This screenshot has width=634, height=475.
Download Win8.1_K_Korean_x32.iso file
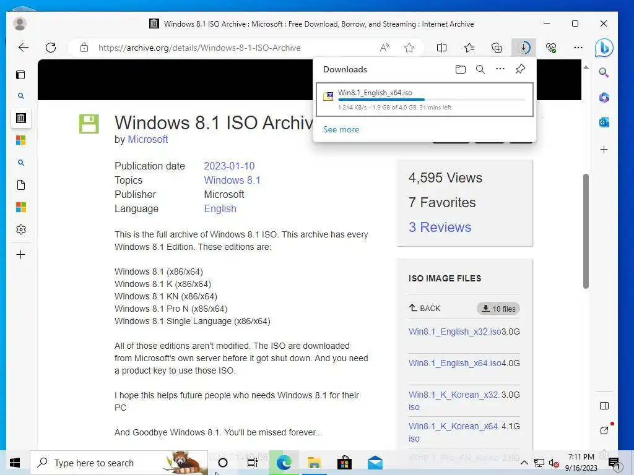(454, 401)
